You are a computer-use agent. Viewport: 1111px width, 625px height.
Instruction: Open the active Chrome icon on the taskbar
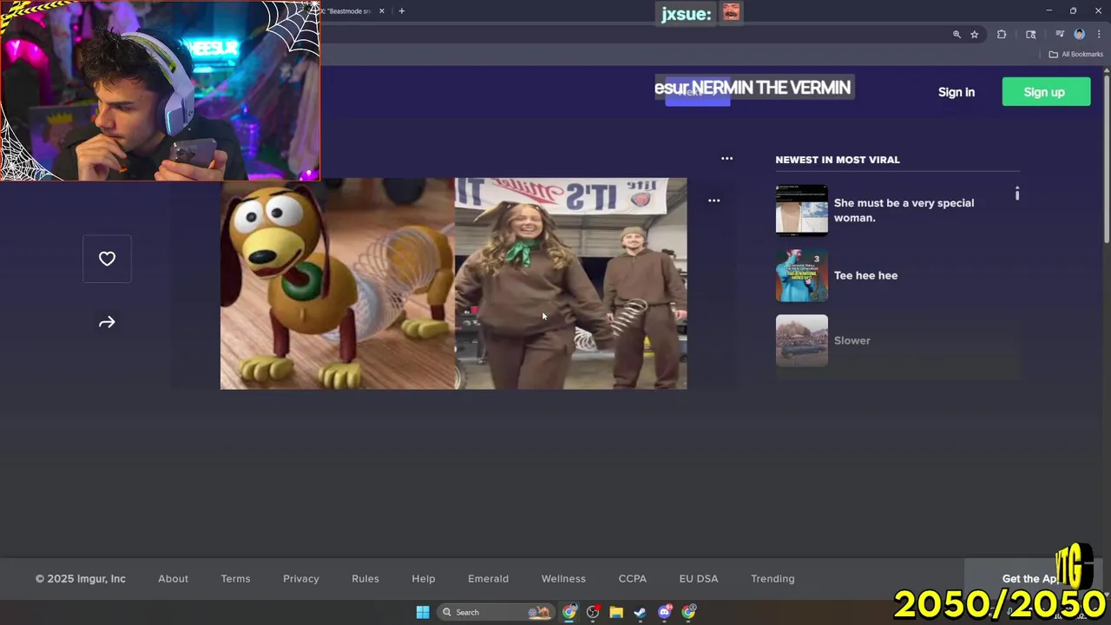[569, 612]
